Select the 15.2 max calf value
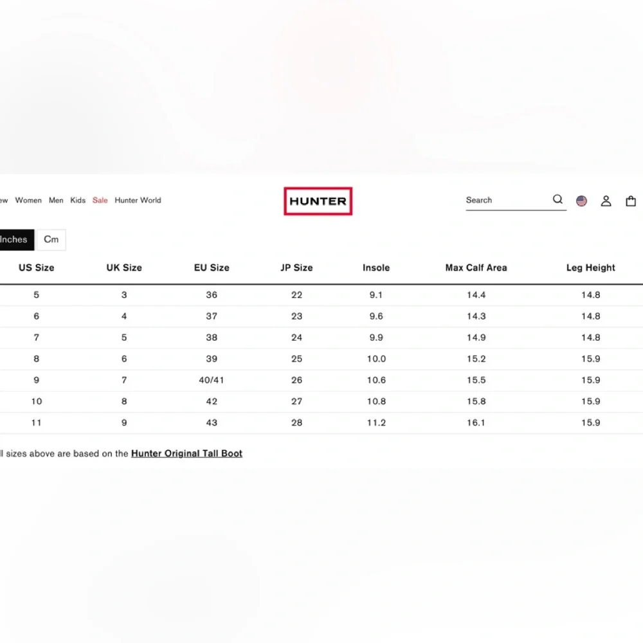 pos(476,359)
